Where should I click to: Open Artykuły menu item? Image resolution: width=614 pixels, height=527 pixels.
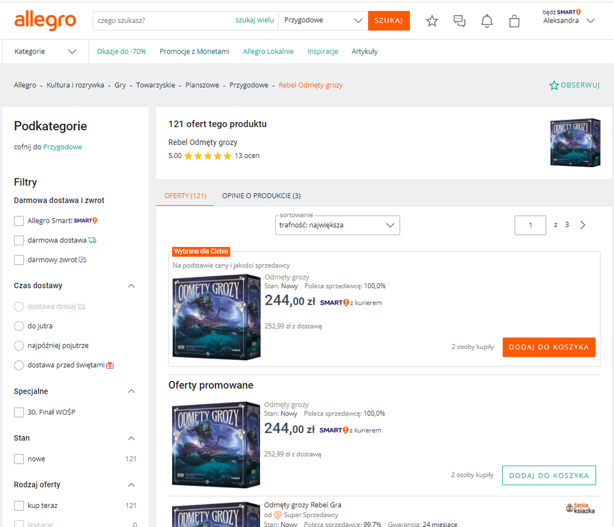click(x=364, y=52)
